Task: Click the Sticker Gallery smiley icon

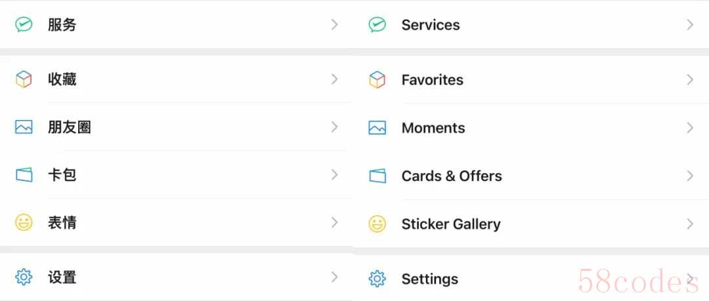Action: click(377, 224)
